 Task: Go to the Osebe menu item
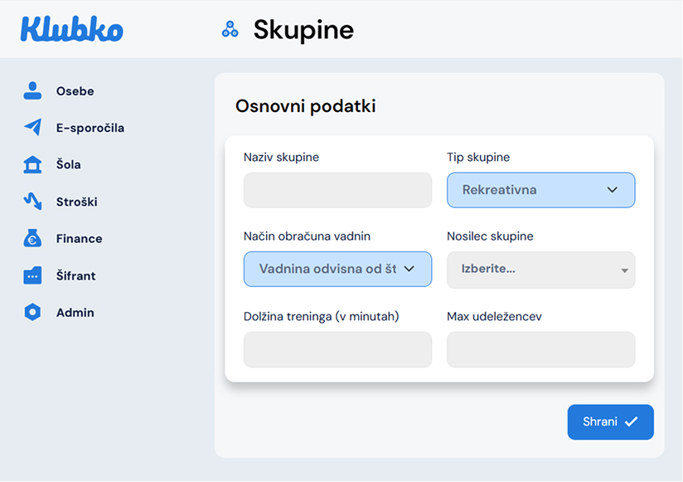coord(75,91)
